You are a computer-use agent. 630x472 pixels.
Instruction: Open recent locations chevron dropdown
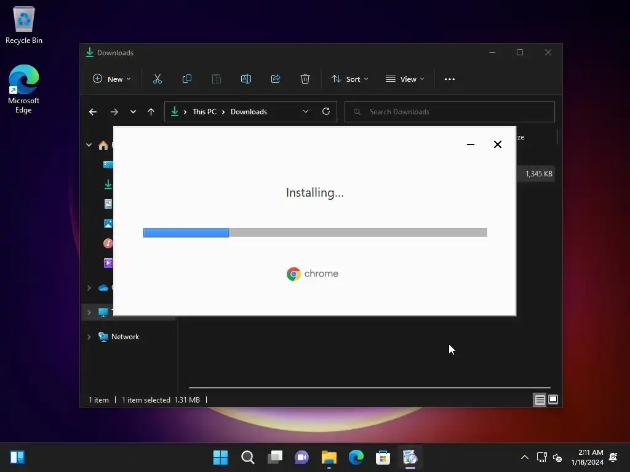pyautogui.click(x=133, y=112)
